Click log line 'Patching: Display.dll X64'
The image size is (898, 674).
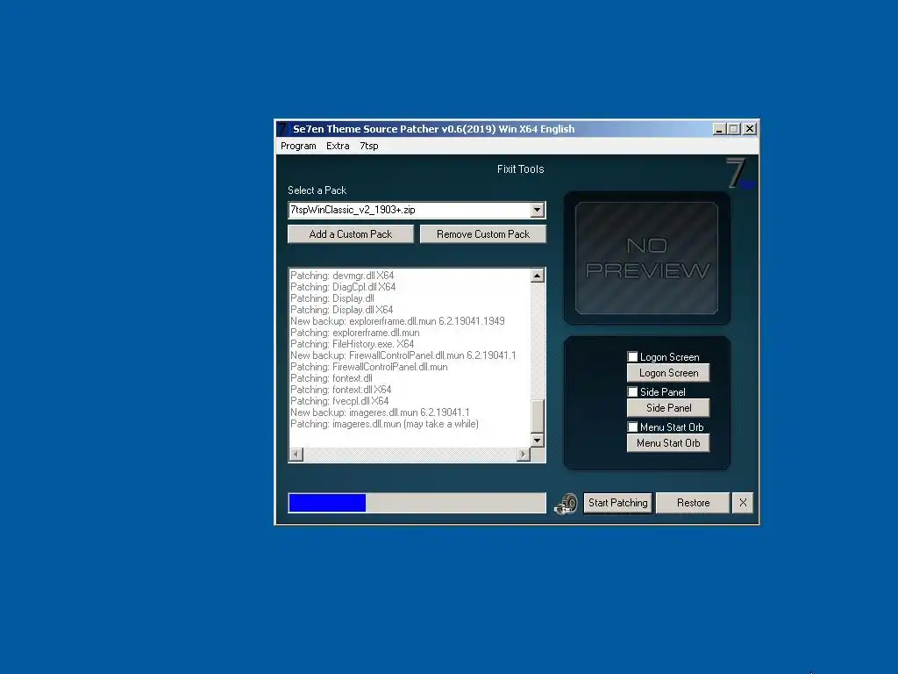(x=341, y=310)
